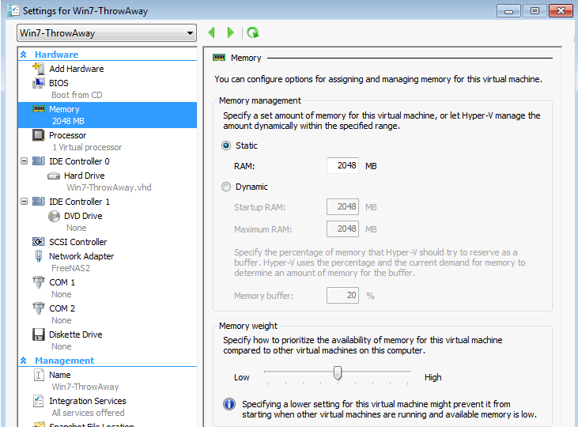Click the Startup RAM input field
Viewport: 578px width, 427px height.
click(x=342, y=207)
